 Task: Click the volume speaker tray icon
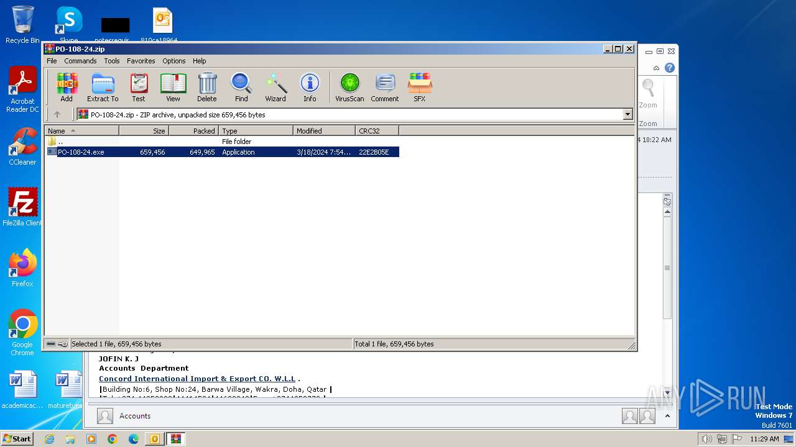pyautogui.click(x=706, y=439)
